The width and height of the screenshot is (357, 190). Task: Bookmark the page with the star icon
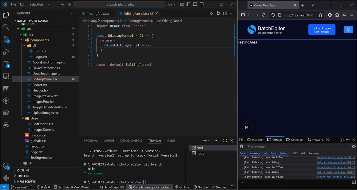click(320, 15)
